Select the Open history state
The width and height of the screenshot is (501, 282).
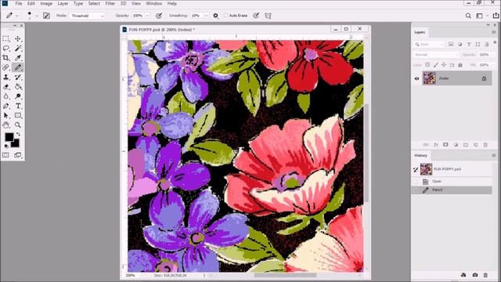coord(452,181)
